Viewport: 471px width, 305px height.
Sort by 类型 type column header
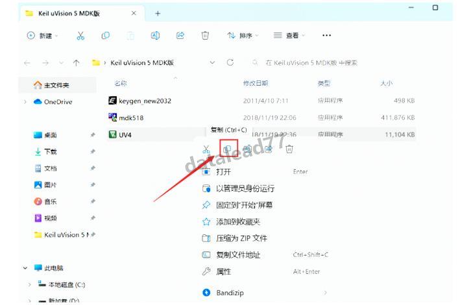click(x=324, y=83)
